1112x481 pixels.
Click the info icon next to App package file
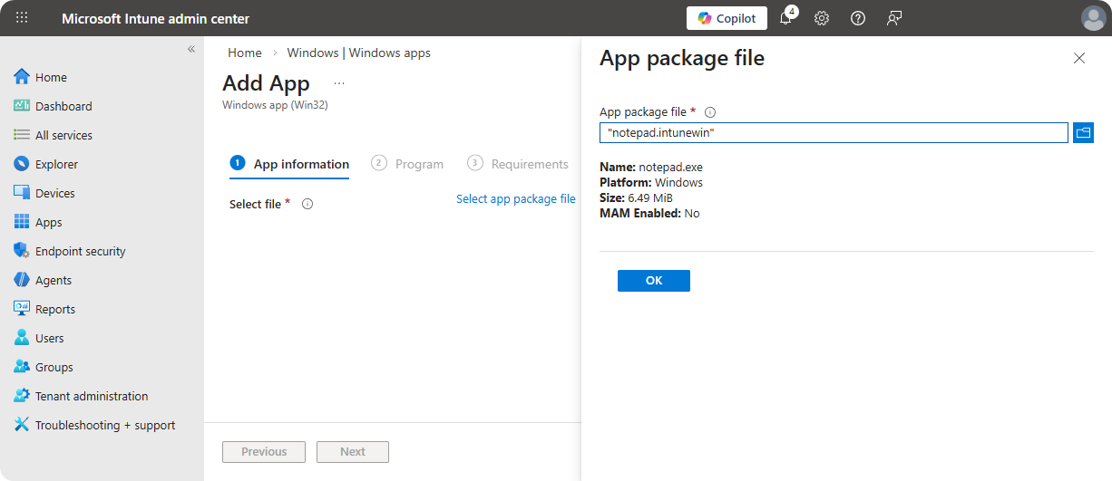[710, 112]
